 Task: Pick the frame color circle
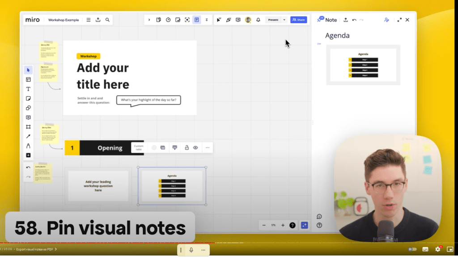click(154, 147)
